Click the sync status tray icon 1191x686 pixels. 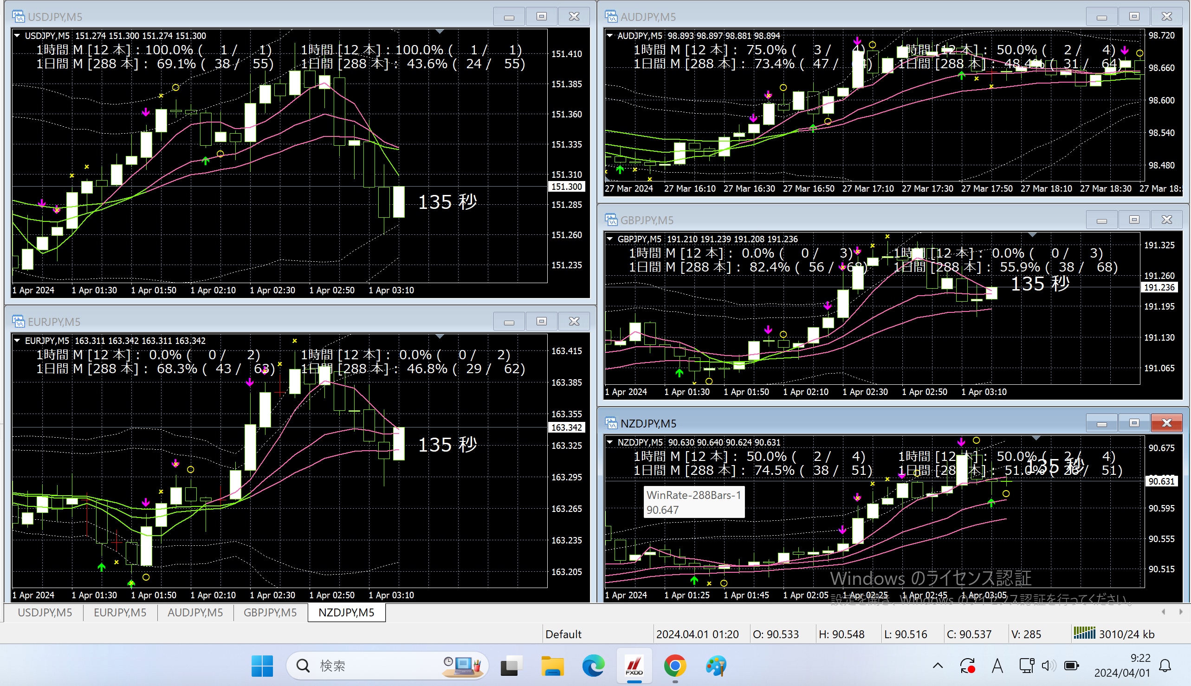[x=967, y=666]
